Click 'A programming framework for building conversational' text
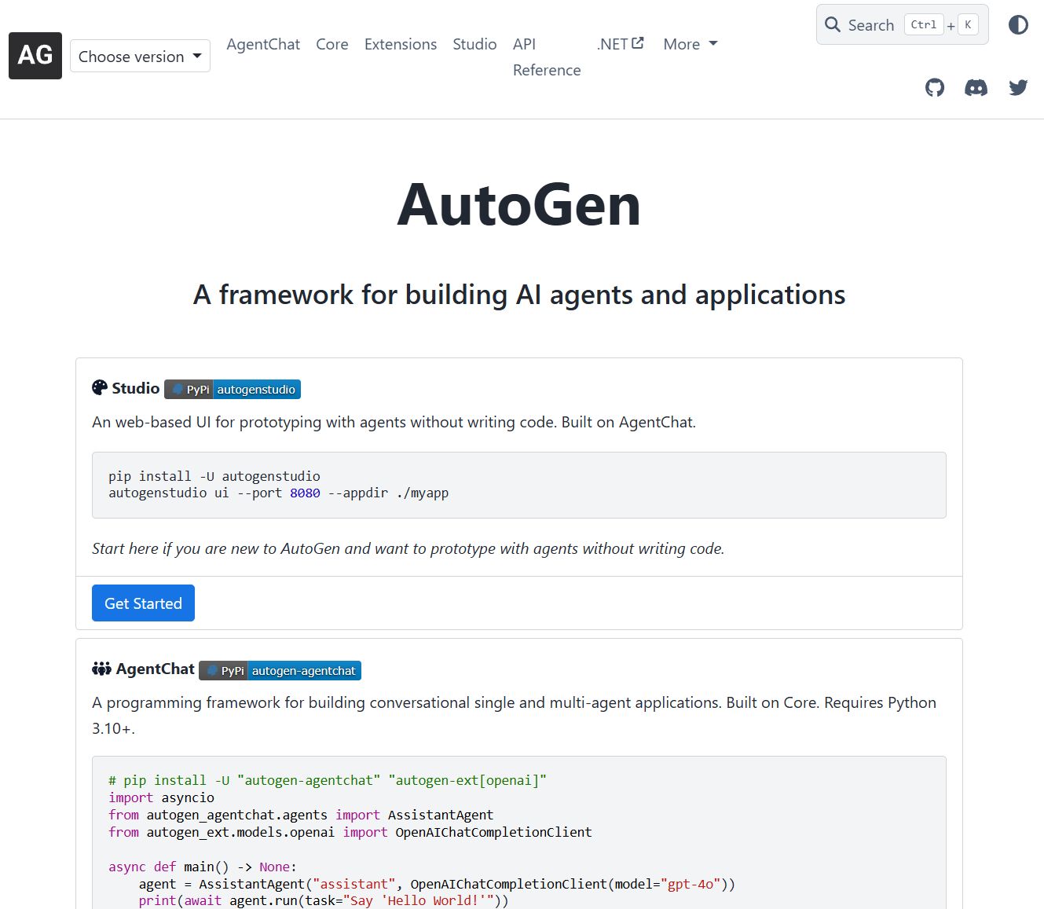Viewport: 1044px width, 909px height. 514,715
